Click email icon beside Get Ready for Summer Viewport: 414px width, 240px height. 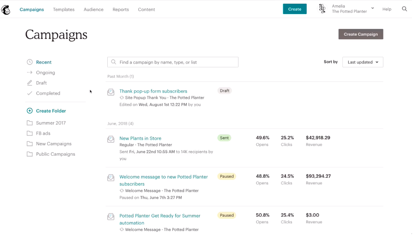pyautogui.click(x=111, y=217)
